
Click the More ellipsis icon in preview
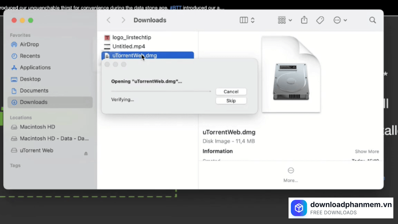coord(291,170)
